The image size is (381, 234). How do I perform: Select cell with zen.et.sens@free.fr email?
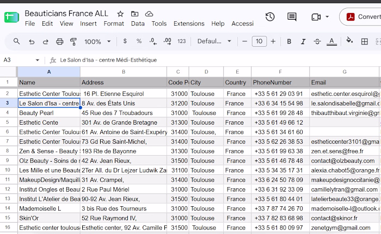coord(345,151)
